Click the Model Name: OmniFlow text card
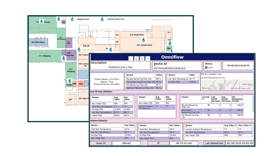The height and width of the screenshot is (156, 278). pyautogui.click(x=107, y=81)
